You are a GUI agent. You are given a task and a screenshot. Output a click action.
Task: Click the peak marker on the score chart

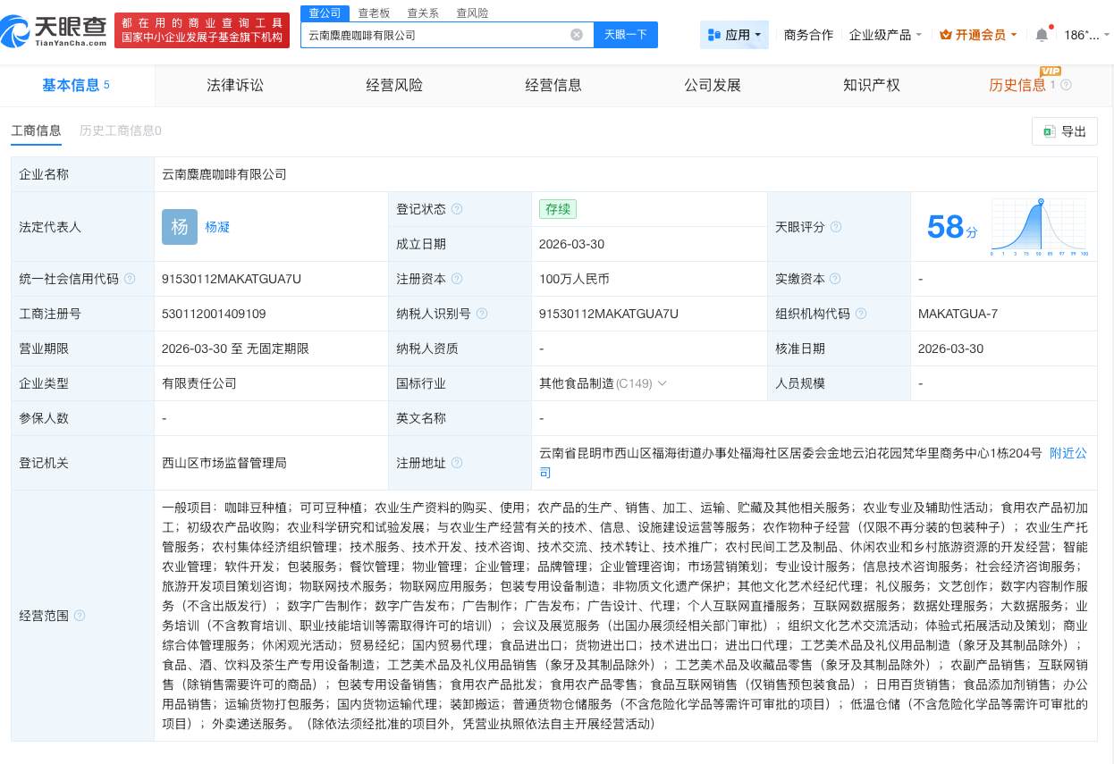point(1040,203)
